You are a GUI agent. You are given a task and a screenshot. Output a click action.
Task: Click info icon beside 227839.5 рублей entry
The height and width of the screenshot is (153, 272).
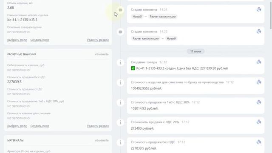click(120, 142)
